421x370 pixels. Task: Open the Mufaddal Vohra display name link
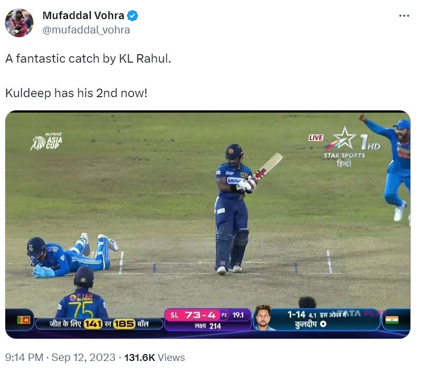[84, 16]
